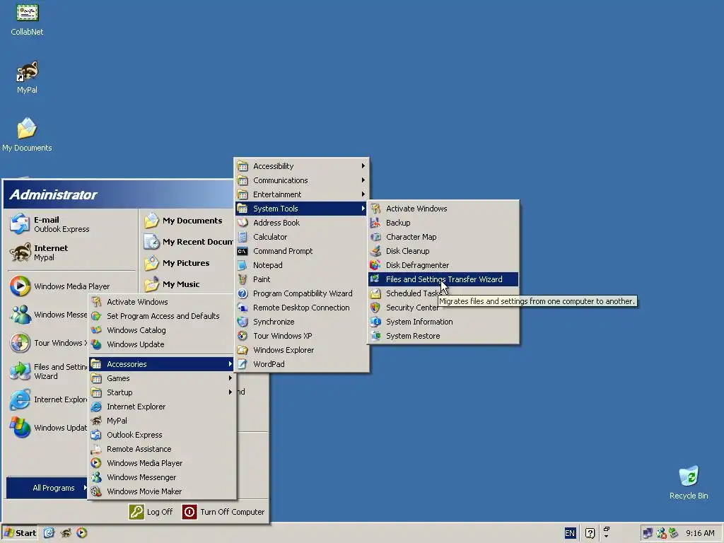The image size is (724, 543).
Task: Launch Disk Defragmenter from System Tools
Action: point(443,265)
